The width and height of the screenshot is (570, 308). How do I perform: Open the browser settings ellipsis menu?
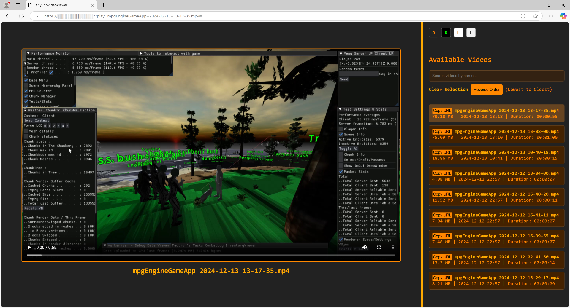[x=551, y=16]
